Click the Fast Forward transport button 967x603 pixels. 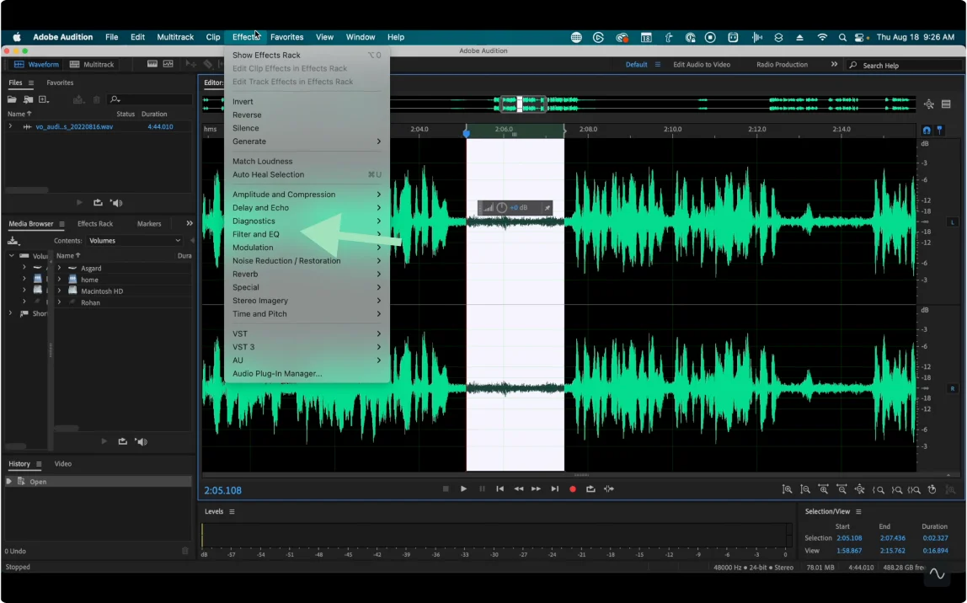[x=536, y=489]
